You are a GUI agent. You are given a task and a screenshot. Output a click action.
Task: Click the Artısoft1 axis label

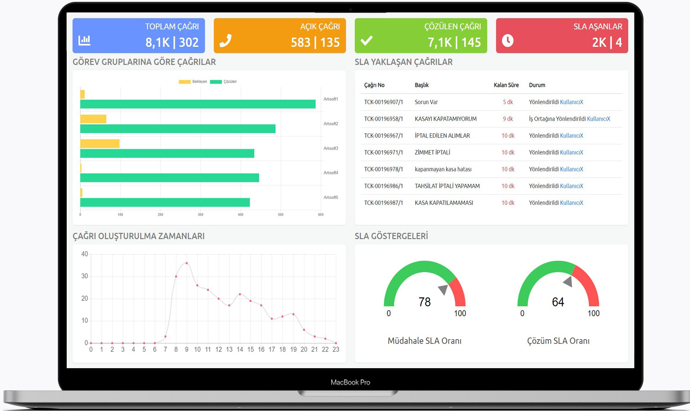pyautogui.click(x=331, y=99)
